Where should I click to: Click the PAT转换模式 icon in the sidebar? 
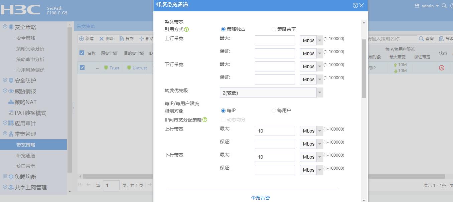(11, 113)
